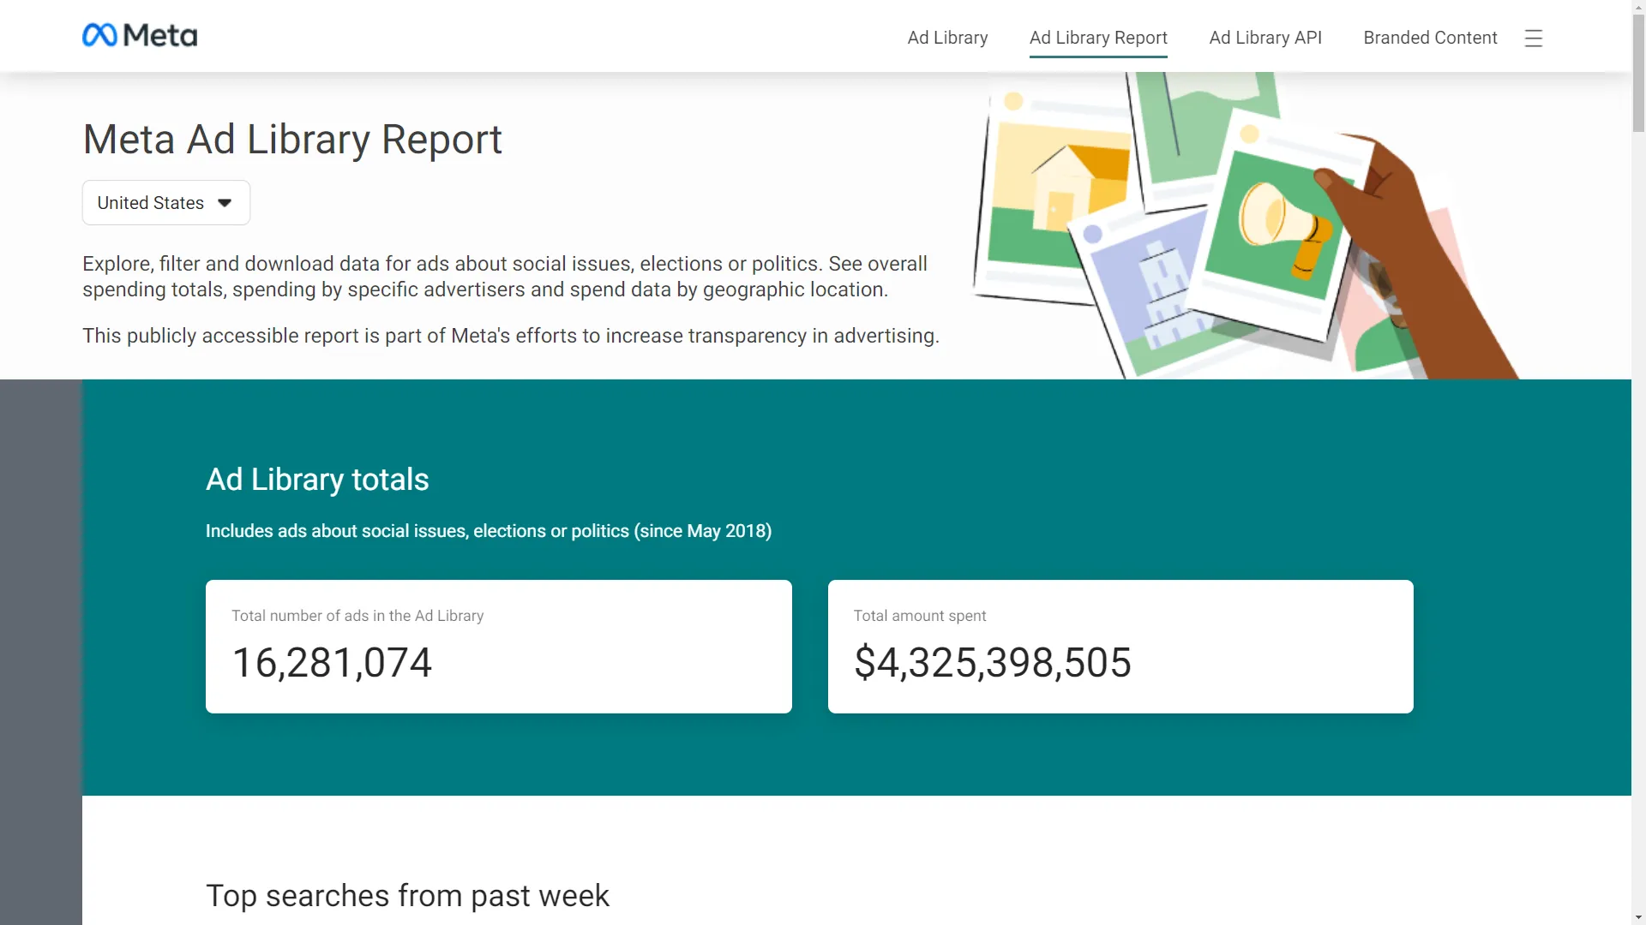
Task: Click the Ad Library totals heading
Action: (317, 480)
